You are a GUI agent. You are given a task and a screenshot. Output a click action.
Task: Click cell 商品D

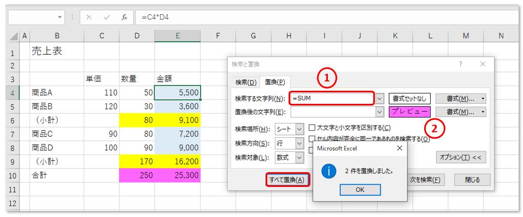(x=57, y=148)
